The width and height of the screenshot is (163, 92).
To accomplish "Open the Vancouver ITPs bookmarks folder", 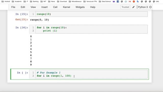I will 90,2.
